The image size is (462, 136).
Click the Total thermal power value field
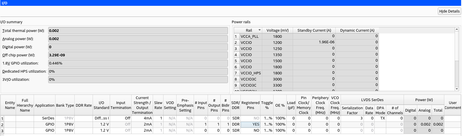138,31
